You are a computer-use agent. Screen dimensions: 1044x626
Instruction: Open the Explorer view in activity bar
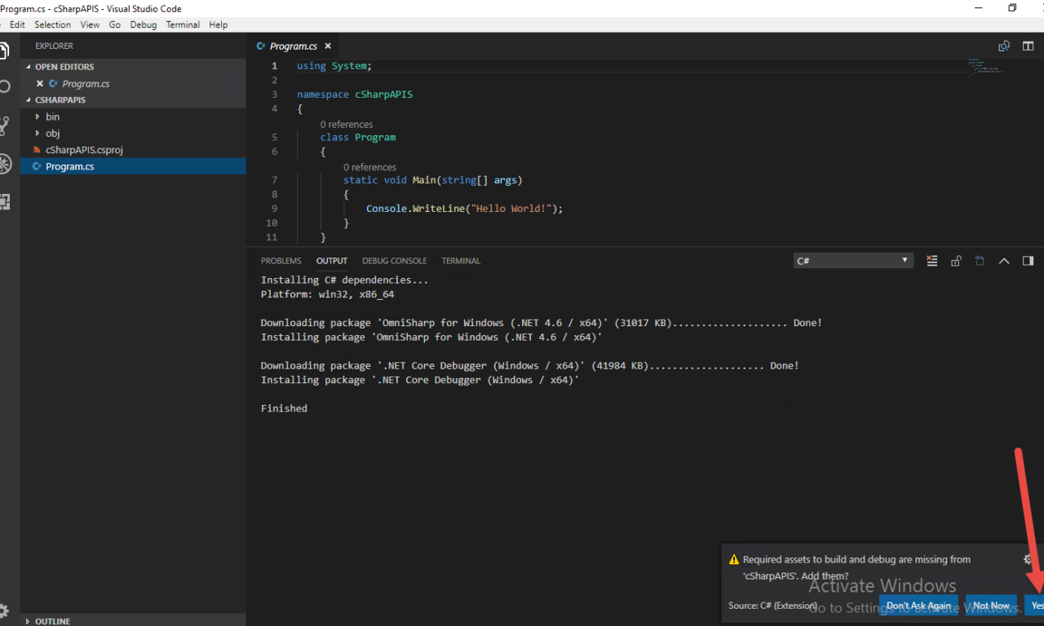(x=4, y=51)
